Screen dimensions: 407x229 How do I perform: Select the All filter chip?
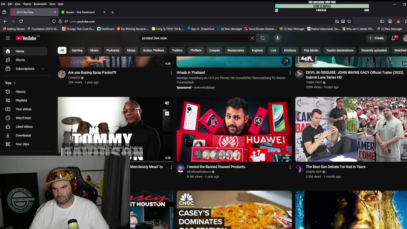pyautogui.click(x=62, y=50)
